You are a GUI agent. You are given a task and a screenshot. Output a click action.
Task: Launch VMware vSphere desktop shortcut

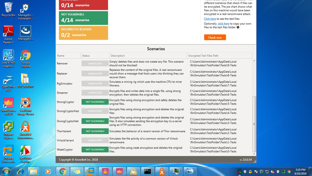point(8,130)
